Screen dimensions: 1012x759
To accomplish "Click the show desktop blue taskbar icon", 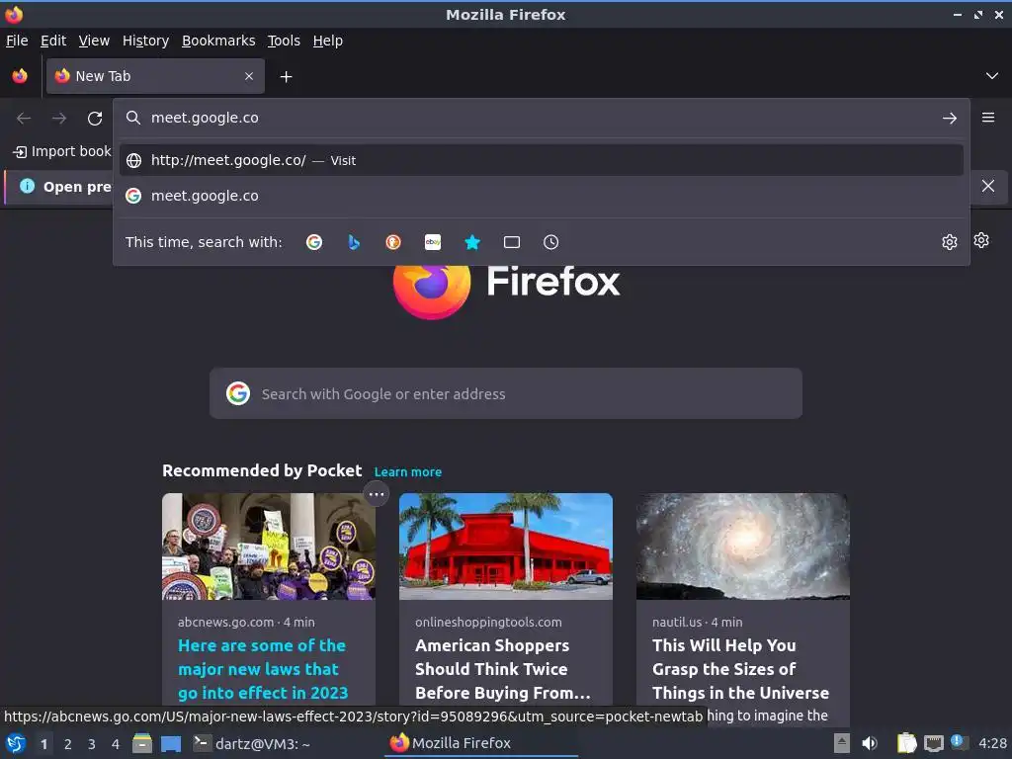I will click(x=171, y=743).
